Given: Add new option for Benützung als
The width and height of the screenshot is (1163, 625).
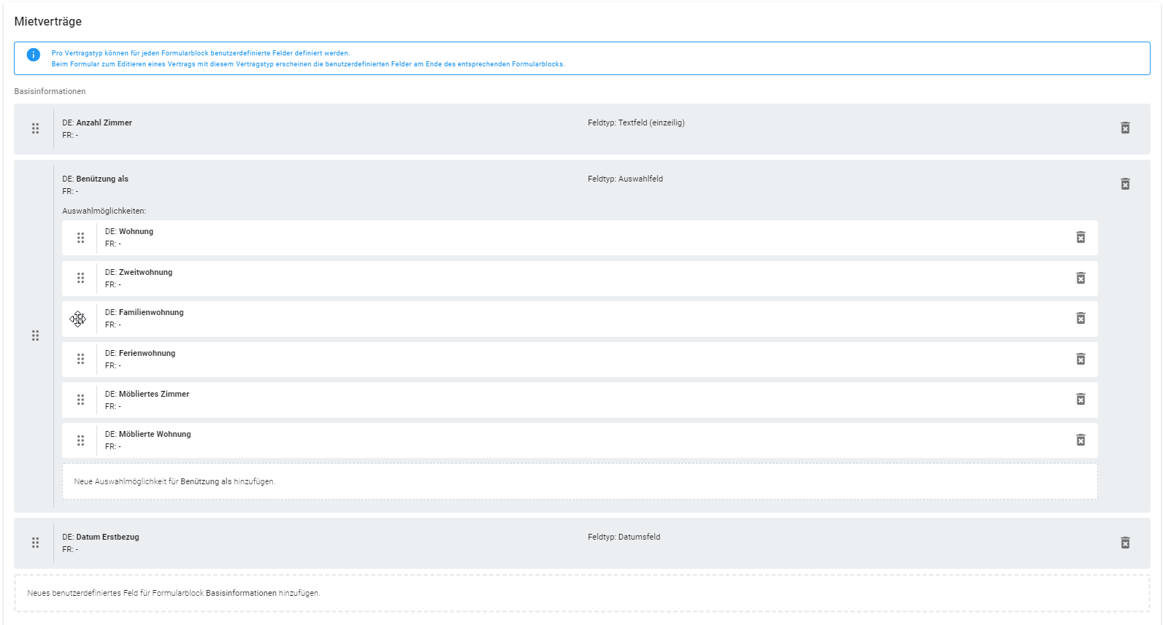Looking at the screenshot, I should click(x=579, y=481).
